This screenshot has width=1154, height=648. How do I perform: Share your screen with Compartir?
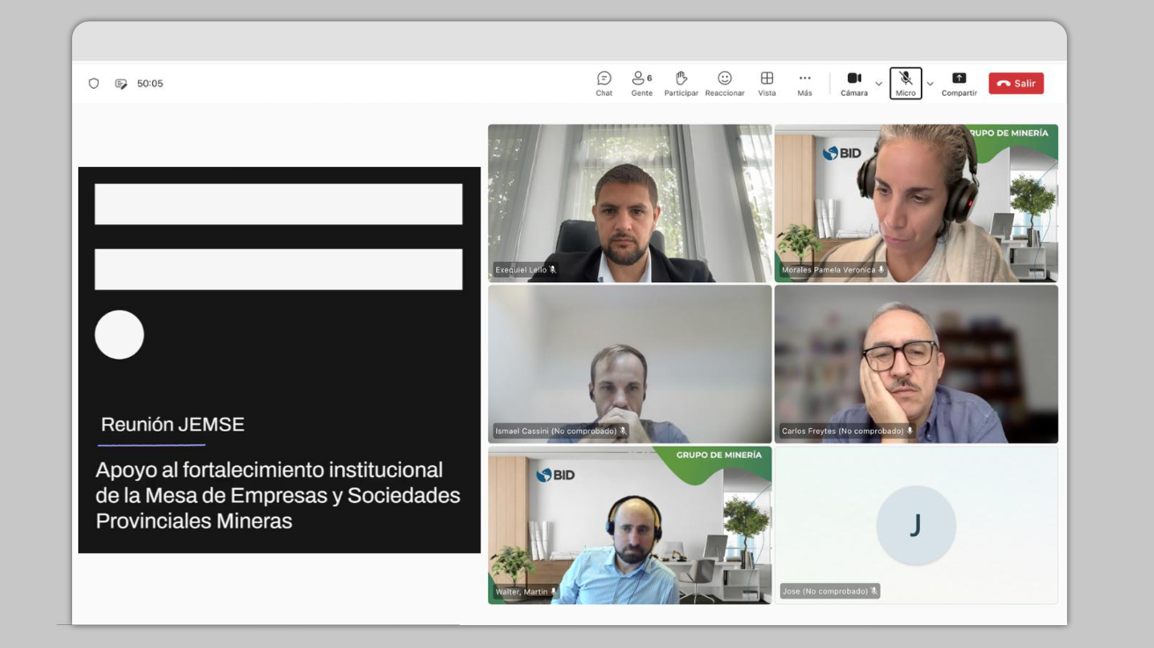pyautogui.click(x=959, y=83)
